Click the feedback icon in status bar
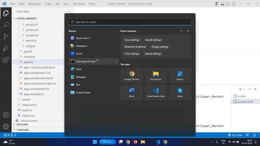Image resolution: width=260 pixels, height=146 pixels. point(247,135)
